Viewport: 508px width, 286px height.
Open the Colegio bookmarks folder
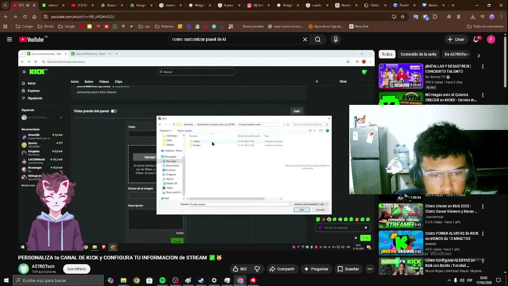tap(24, 27)
